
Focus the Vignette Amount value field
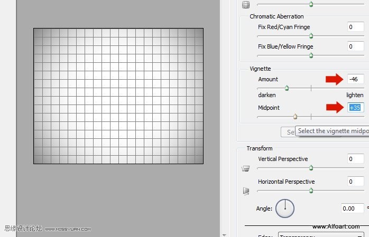[356, 79]
